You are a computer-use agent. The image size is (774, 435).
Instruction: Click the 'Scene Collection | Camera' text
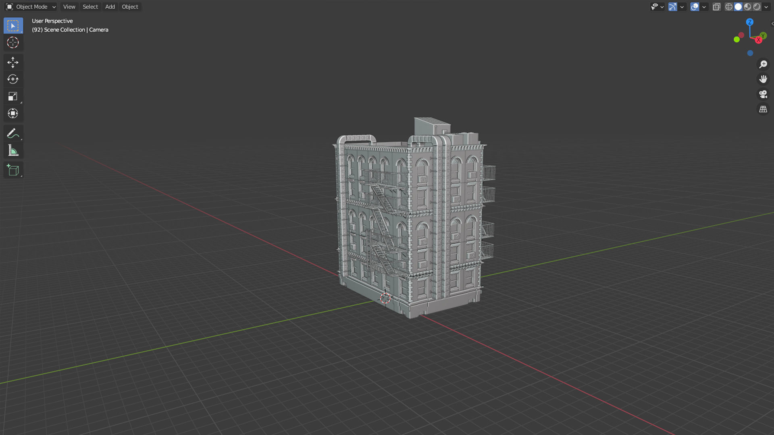(76, 30)
